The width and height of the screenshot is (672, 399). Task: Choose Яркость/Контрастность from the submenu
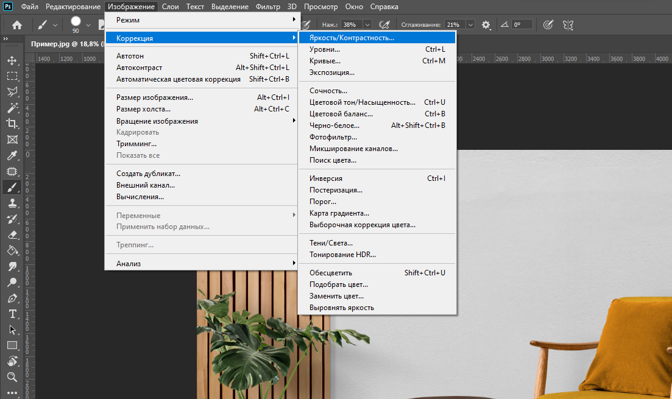[352, 38]
